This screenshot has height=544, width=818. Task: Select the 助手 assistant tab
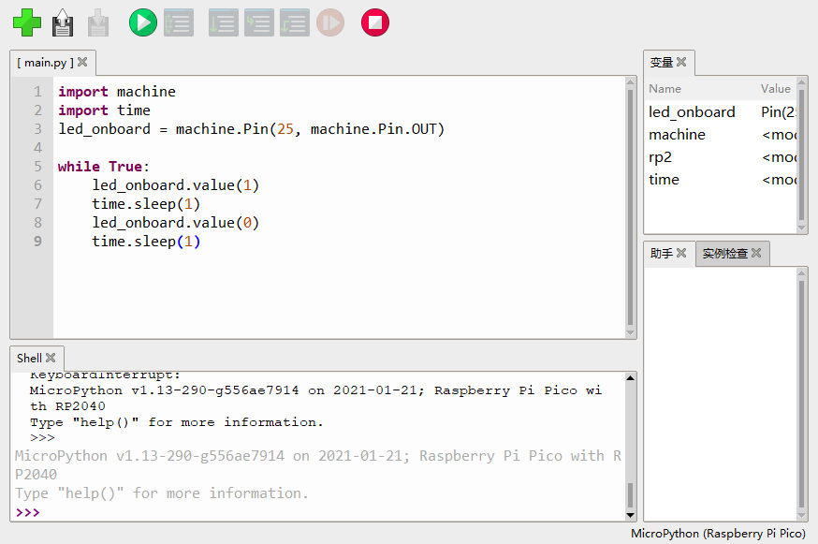(x=662, y=253)
